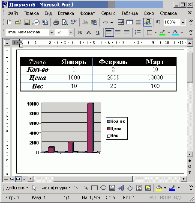Select the Oval drawing tool

[103, 188]
